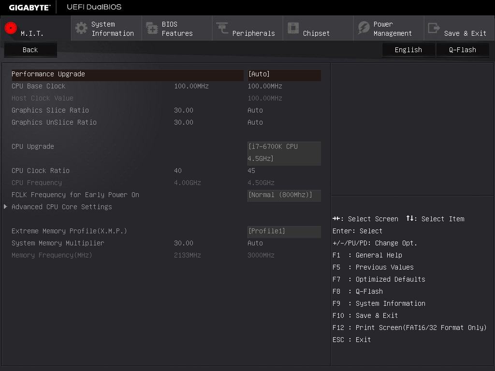
Task: Launch Q-Flash utility button
Action: coord(463,50)
